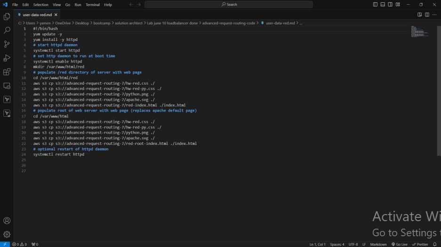Expand the Users breadcrumb segment
Viewport: 441px width, 247px height.
point(31,23)
